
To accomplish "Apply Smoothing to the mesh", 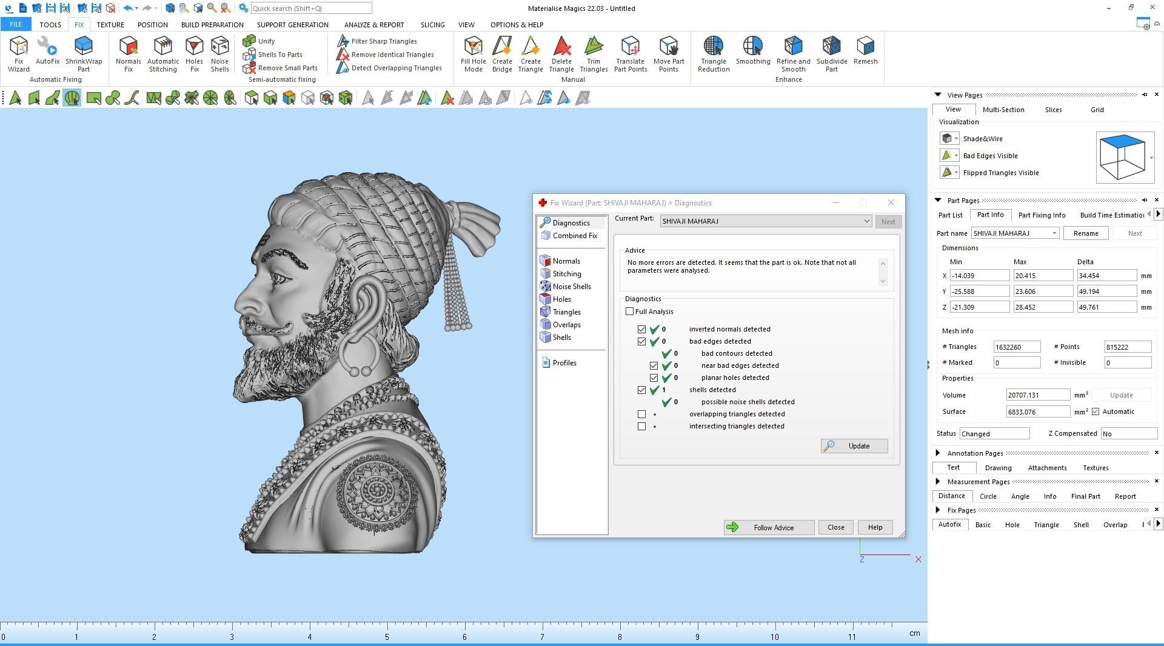I will click(753, 51).
